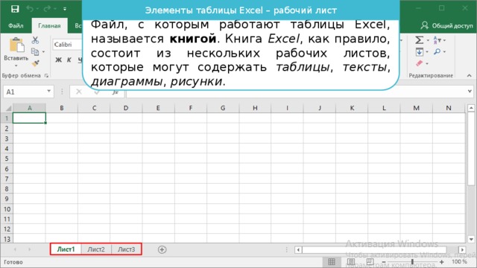The height and width of the screenshot is (268, 477).
Task: Click the formula bar Cancel X icon
Action: pyautogui.click(x=79, y=92)
